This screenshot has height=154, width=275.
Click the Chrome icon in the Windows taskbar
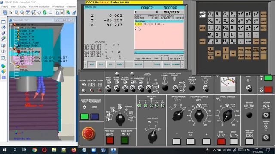[x=34, y=150]
